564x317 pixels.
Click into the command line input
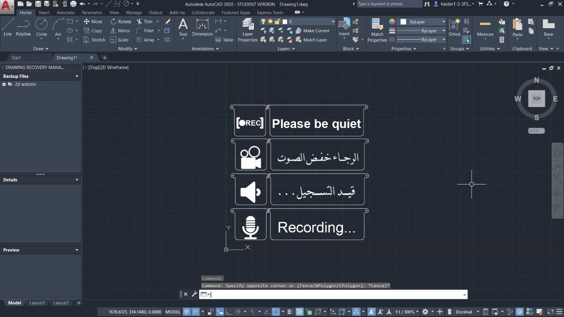click(337, 295)
